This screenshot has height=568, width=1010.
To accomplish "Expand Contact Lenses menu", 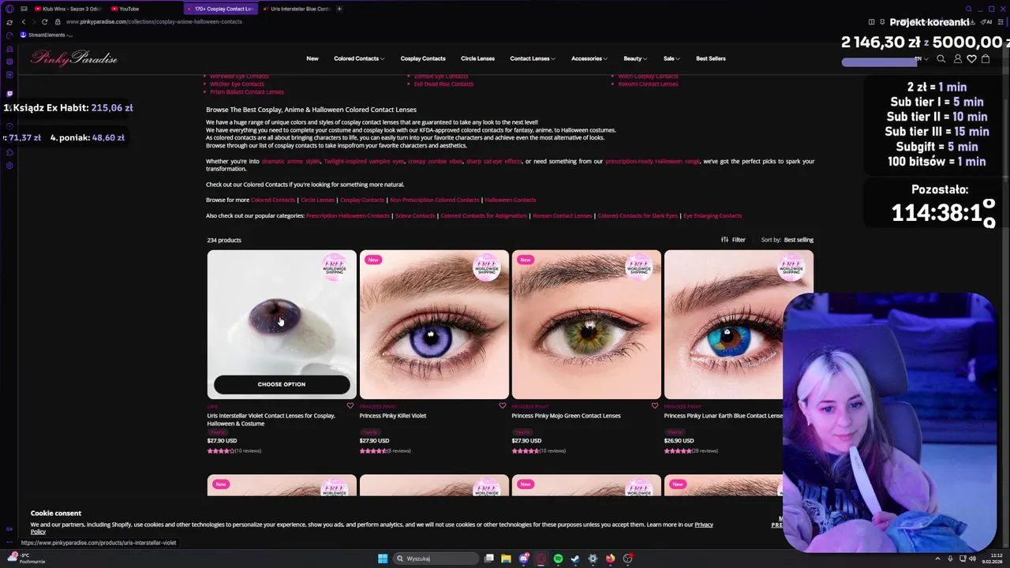I will pyautogui.click(x=533, y=58).
